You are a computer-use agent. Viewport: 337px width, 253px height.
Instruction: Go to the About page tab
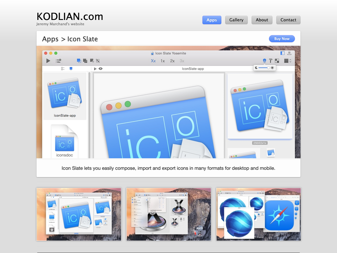[262, 20]
